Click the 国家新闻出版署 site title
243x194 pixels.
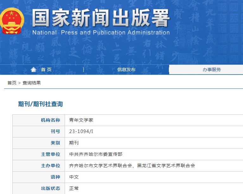[x=101, y=18]
